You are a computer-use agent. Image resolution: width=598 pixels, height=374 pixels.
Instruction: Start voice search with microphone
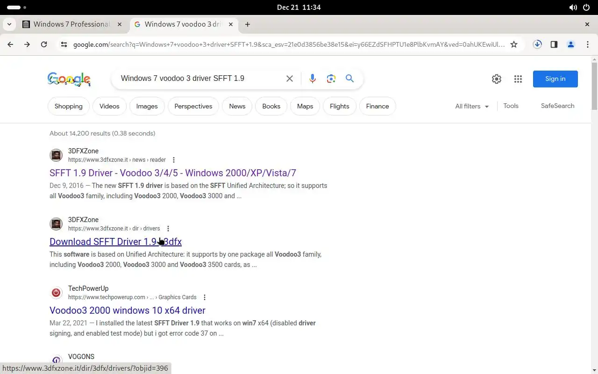coord(313,79)
